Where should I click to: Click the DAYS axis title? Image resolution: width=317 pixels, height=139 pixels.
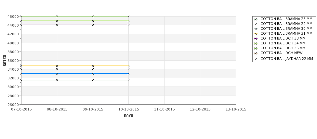pos(128,116)
